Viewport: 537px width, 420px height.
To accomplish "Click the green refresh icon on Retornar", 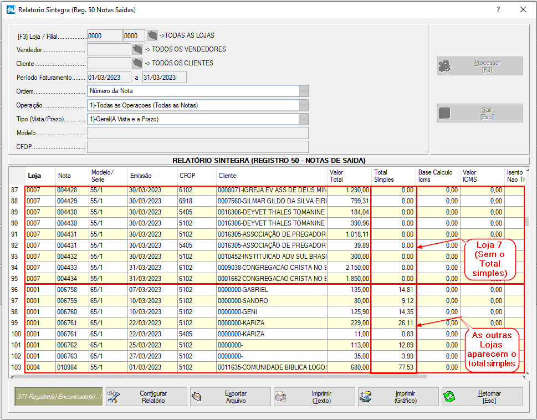I will (x=449, y=397).
